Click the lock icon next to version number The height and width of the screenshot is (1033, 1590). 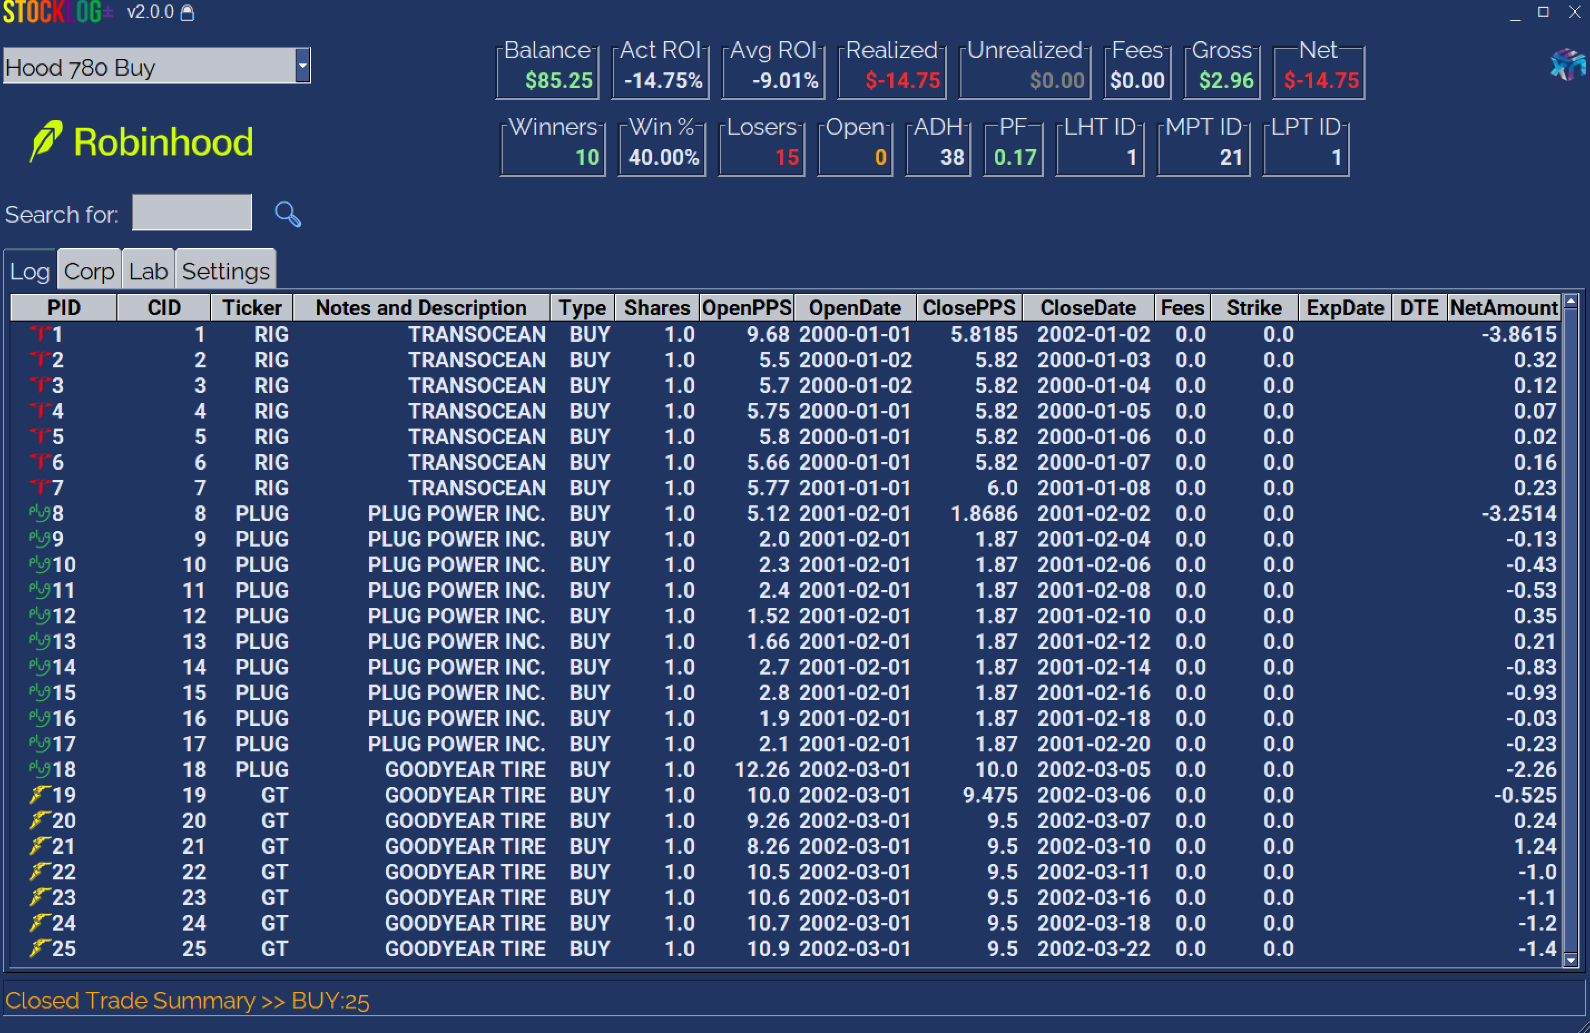point(188,13)
